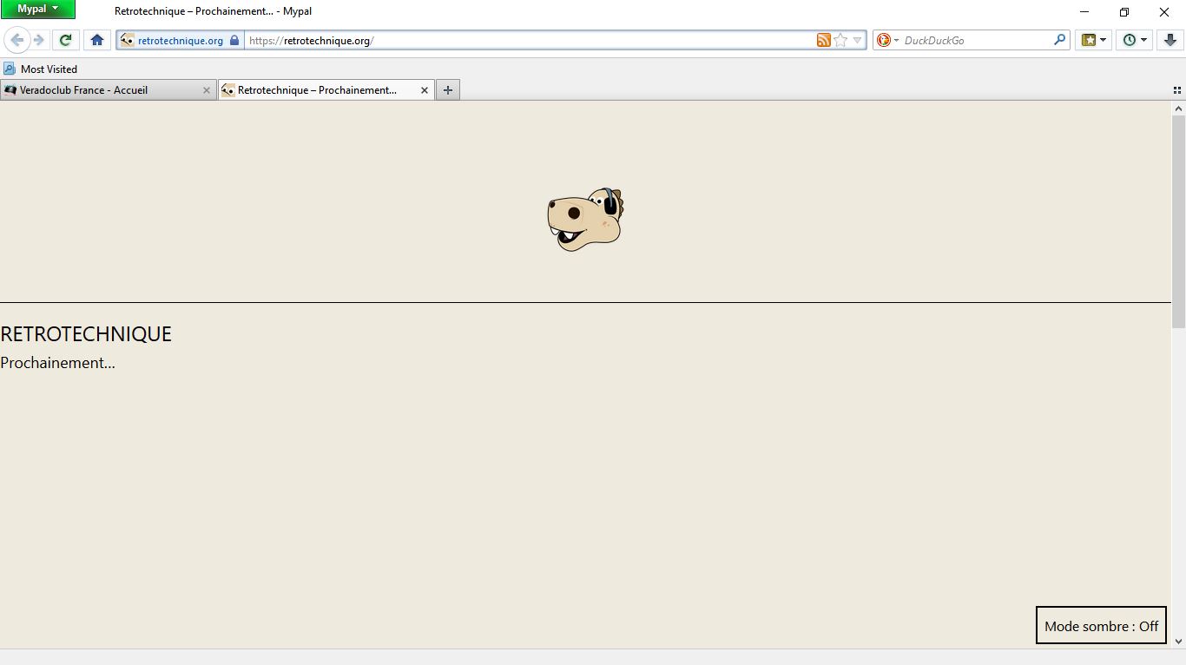This screenshot has height=665, width=1186.
Task: Click in the DuckDuckGo search field
Action: [x=972, y=40]
